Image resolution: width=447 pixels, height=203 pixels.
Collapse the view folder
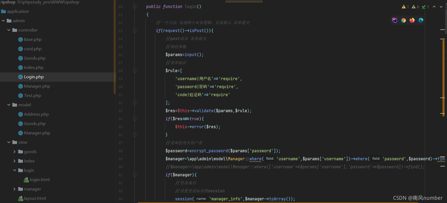coord(9,142)
